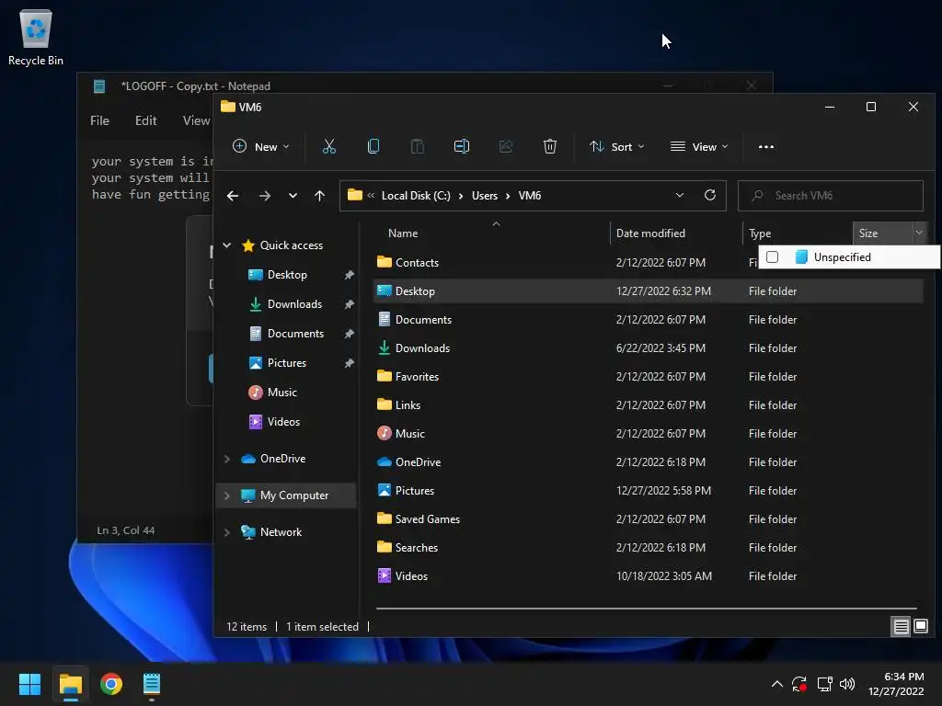Switch to details view layout icon
942x706 pixels.
click(x=902, y=627)
